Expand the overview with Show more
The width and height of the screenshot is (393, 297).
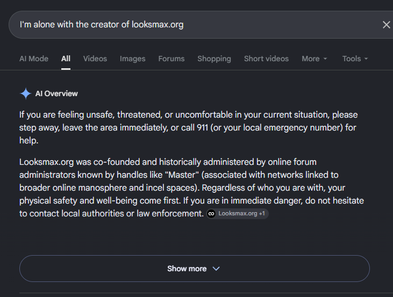coord(195,269)
